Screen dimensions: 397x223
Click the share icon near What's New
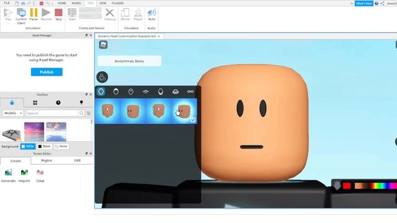[382, 3]
